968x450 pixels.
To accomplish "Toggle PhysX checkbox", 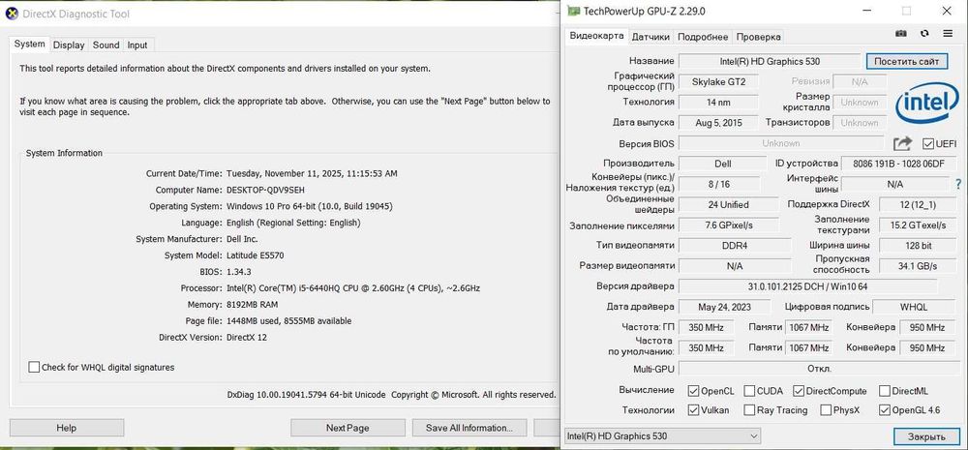I will point(826,410).
